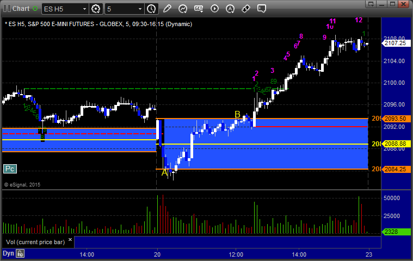The height and width of the screenshot is (261, 413).
Task: Click the 2084.25 orange price tag
Action: 396,169
